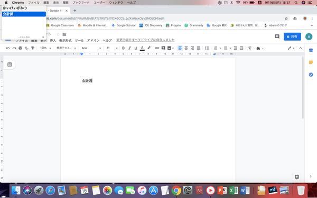The image size is (317, 198).
Task: Hide the menus with up chevron
Action: 301,48
